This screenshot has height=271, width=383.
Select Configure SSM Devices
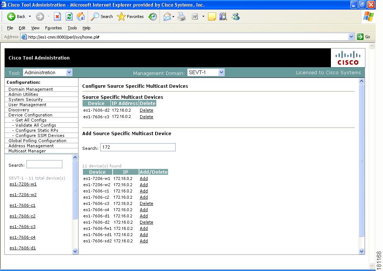(x=40, y=135)
